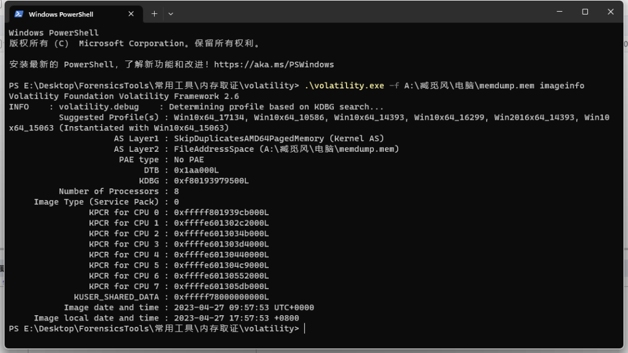Click KPCR for CPU 6 address

click(x=221, y=276)
